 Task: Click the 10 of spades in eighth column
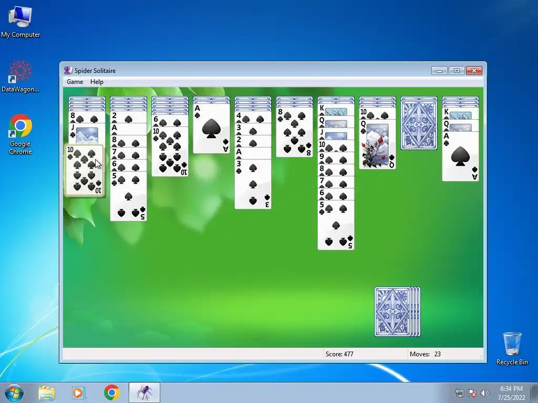pos(377,113)
